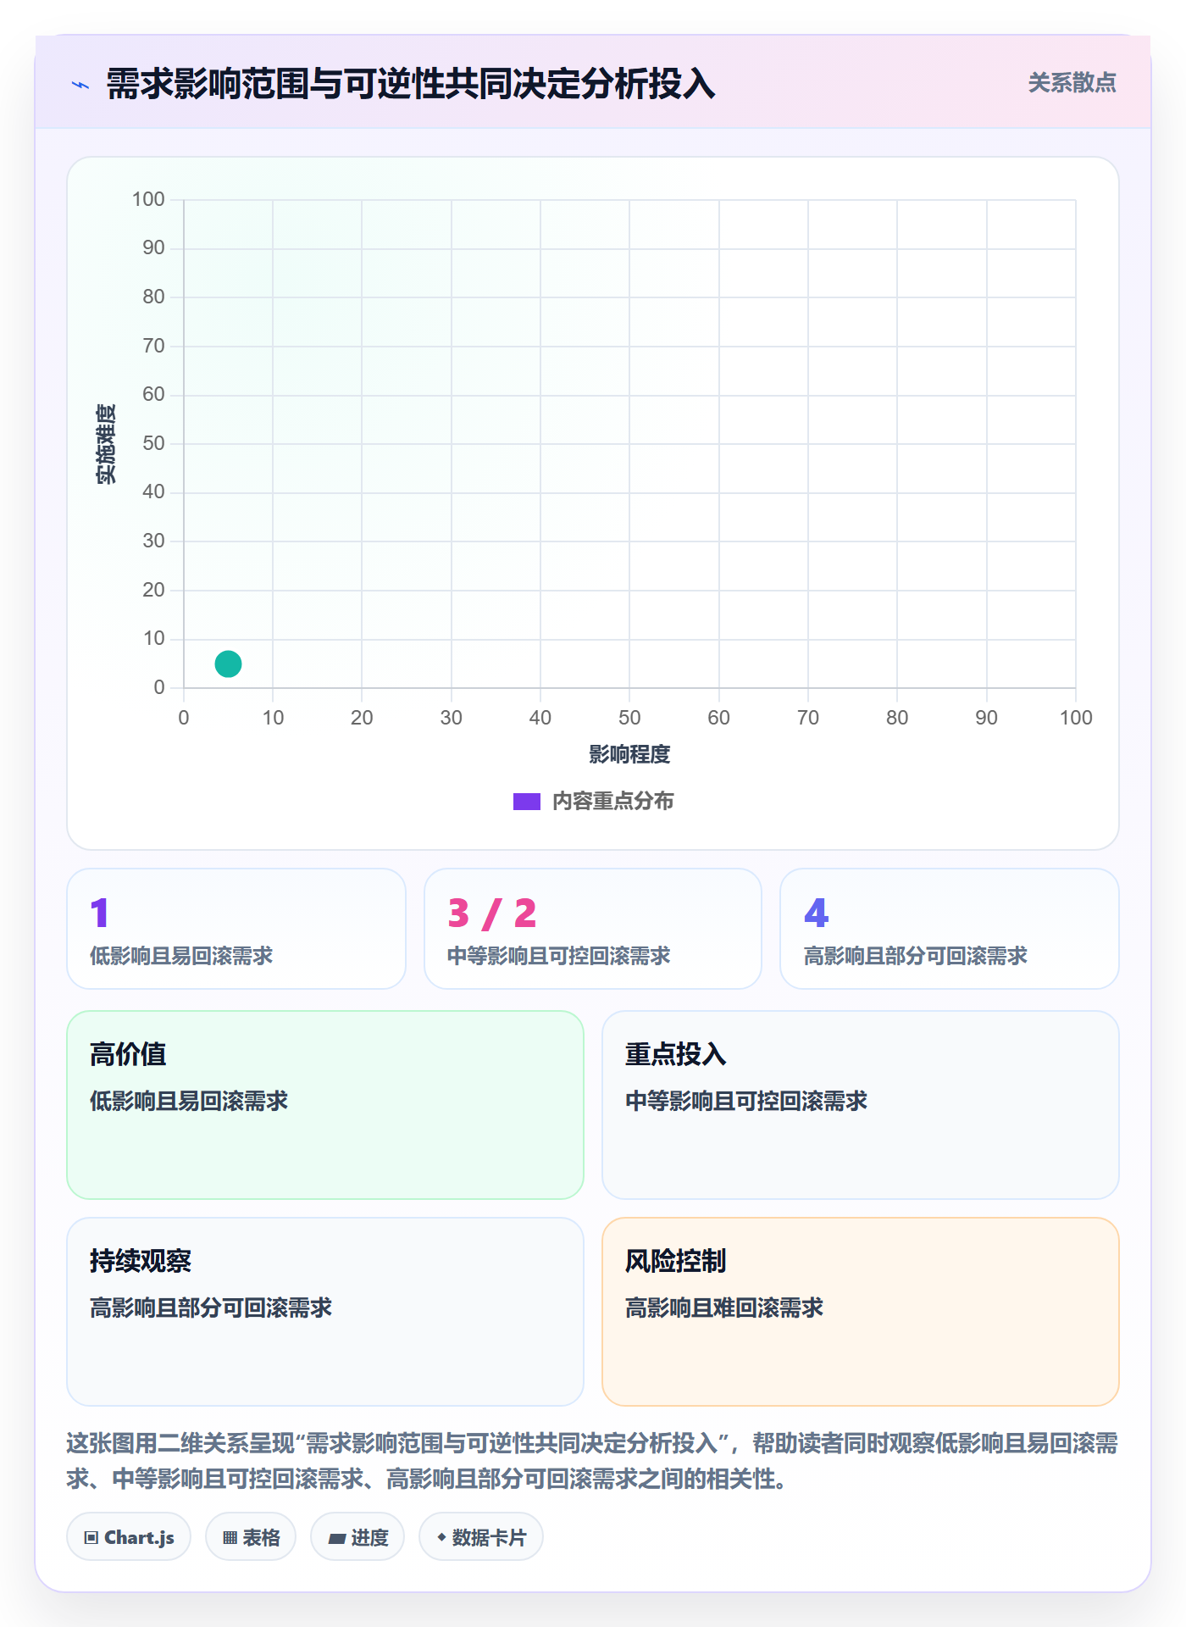Toggle the 内容重点分布 legend color swatch
1186x1627 pixels.
[x=526, y=802]
